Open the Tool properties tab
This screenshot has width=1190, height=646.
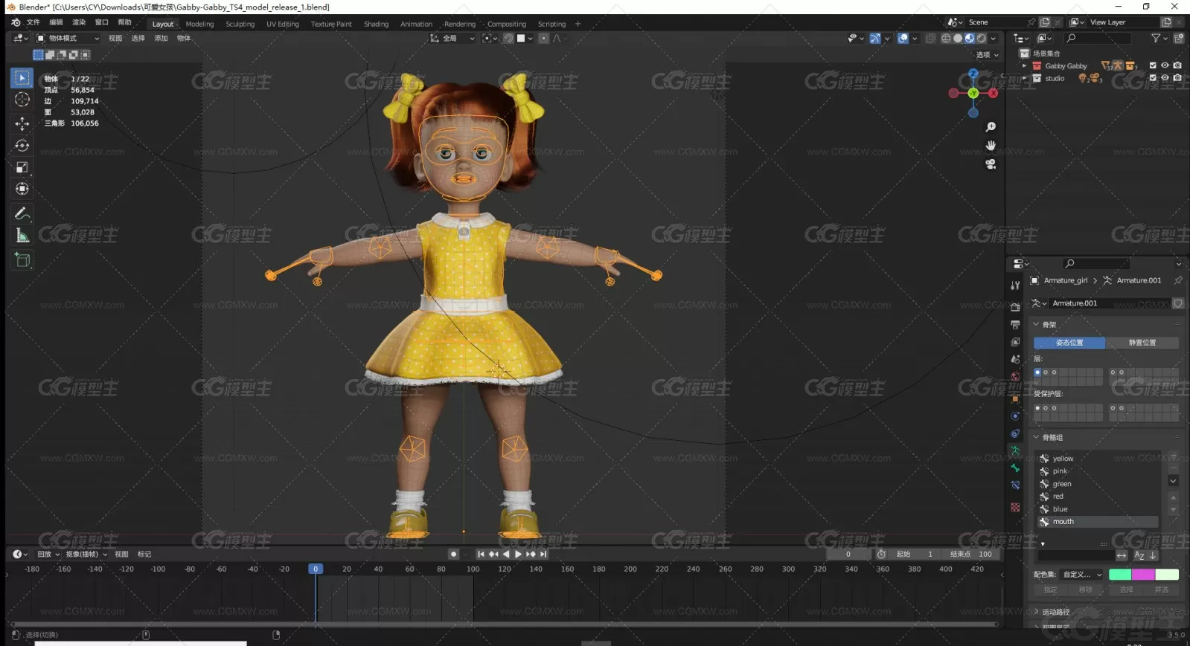[x=1015, y=285]
